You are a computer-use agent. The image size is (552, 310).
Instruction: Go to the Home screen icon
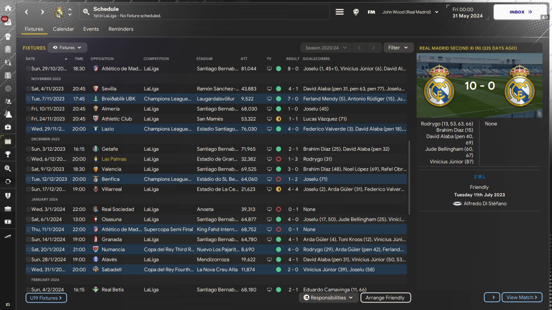[8, 8]
